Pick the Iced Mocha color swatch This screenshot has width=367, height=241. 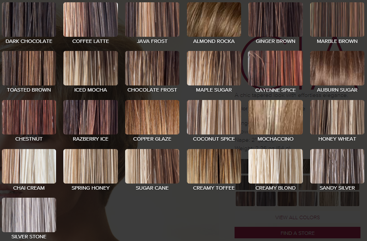[x=91, y=68]
